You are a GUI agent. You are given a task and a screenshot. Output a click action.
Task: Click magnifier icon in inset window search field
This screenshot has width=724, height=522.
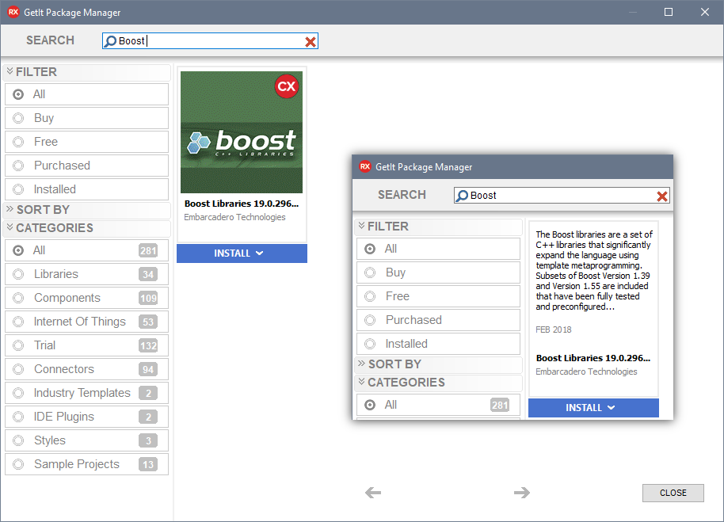point(462,196)
